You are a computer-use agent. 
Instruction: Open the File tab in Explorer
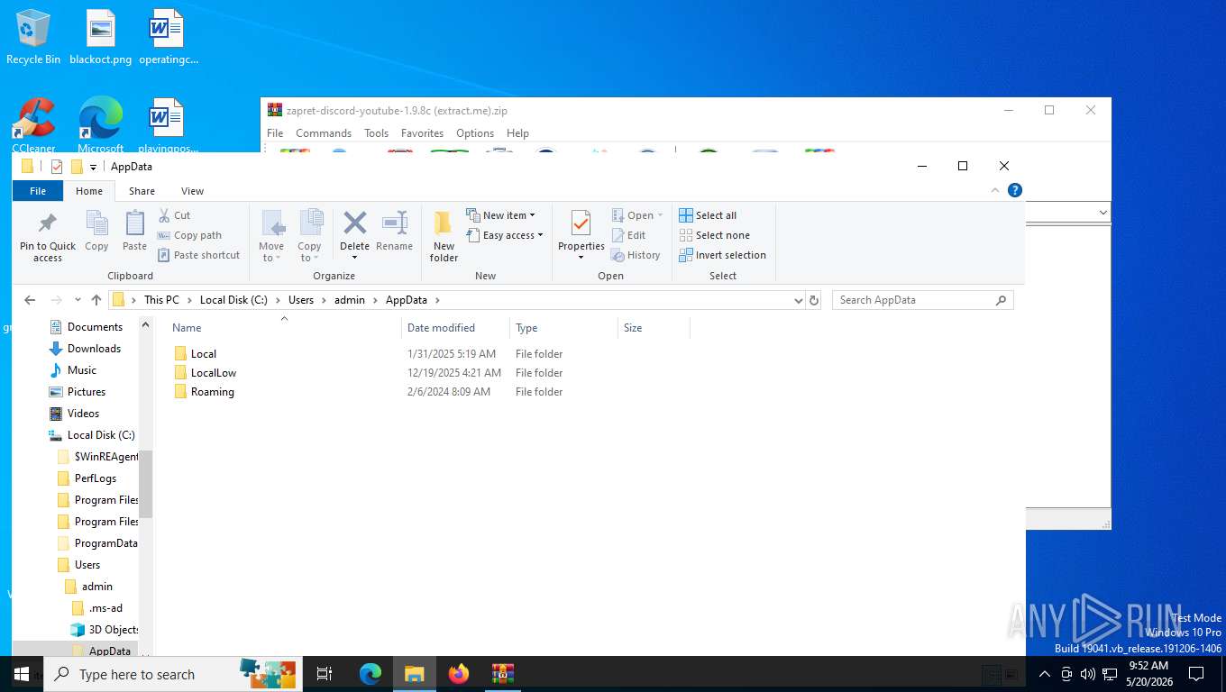click(x=38, y=191)
